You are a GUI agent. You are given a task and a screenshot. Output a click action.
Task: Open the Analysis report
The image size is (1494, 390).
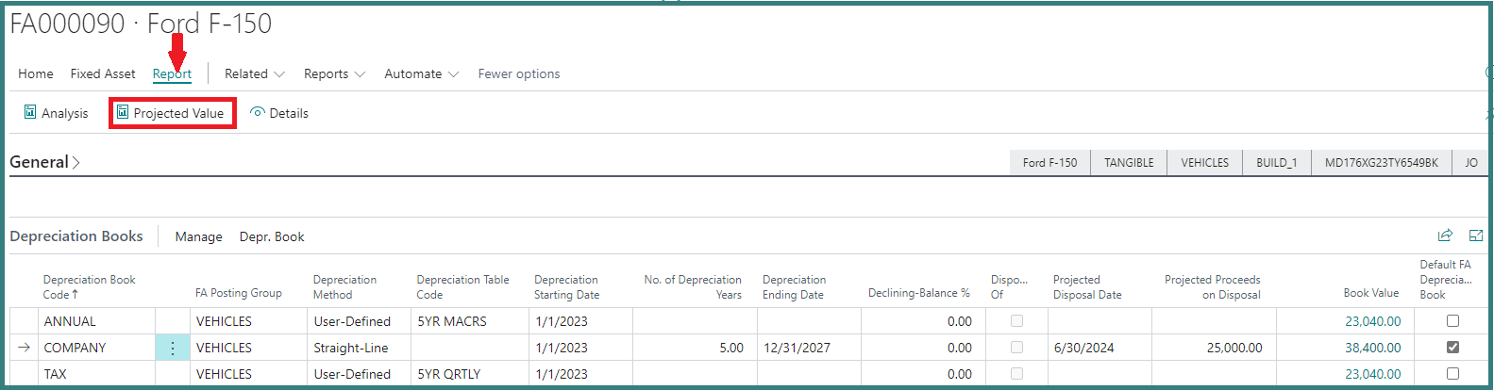point(56,113)
